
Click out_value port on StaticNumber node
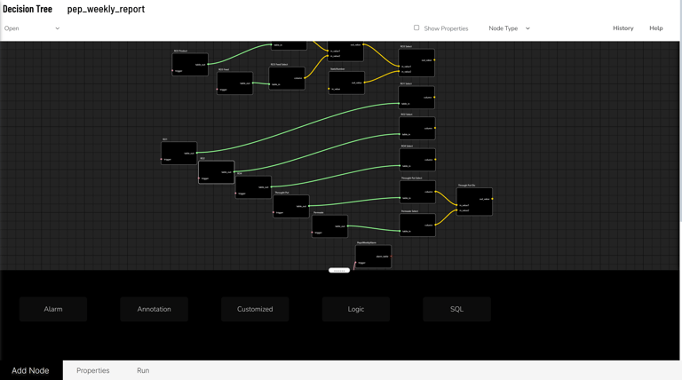[x=364, y=83]
